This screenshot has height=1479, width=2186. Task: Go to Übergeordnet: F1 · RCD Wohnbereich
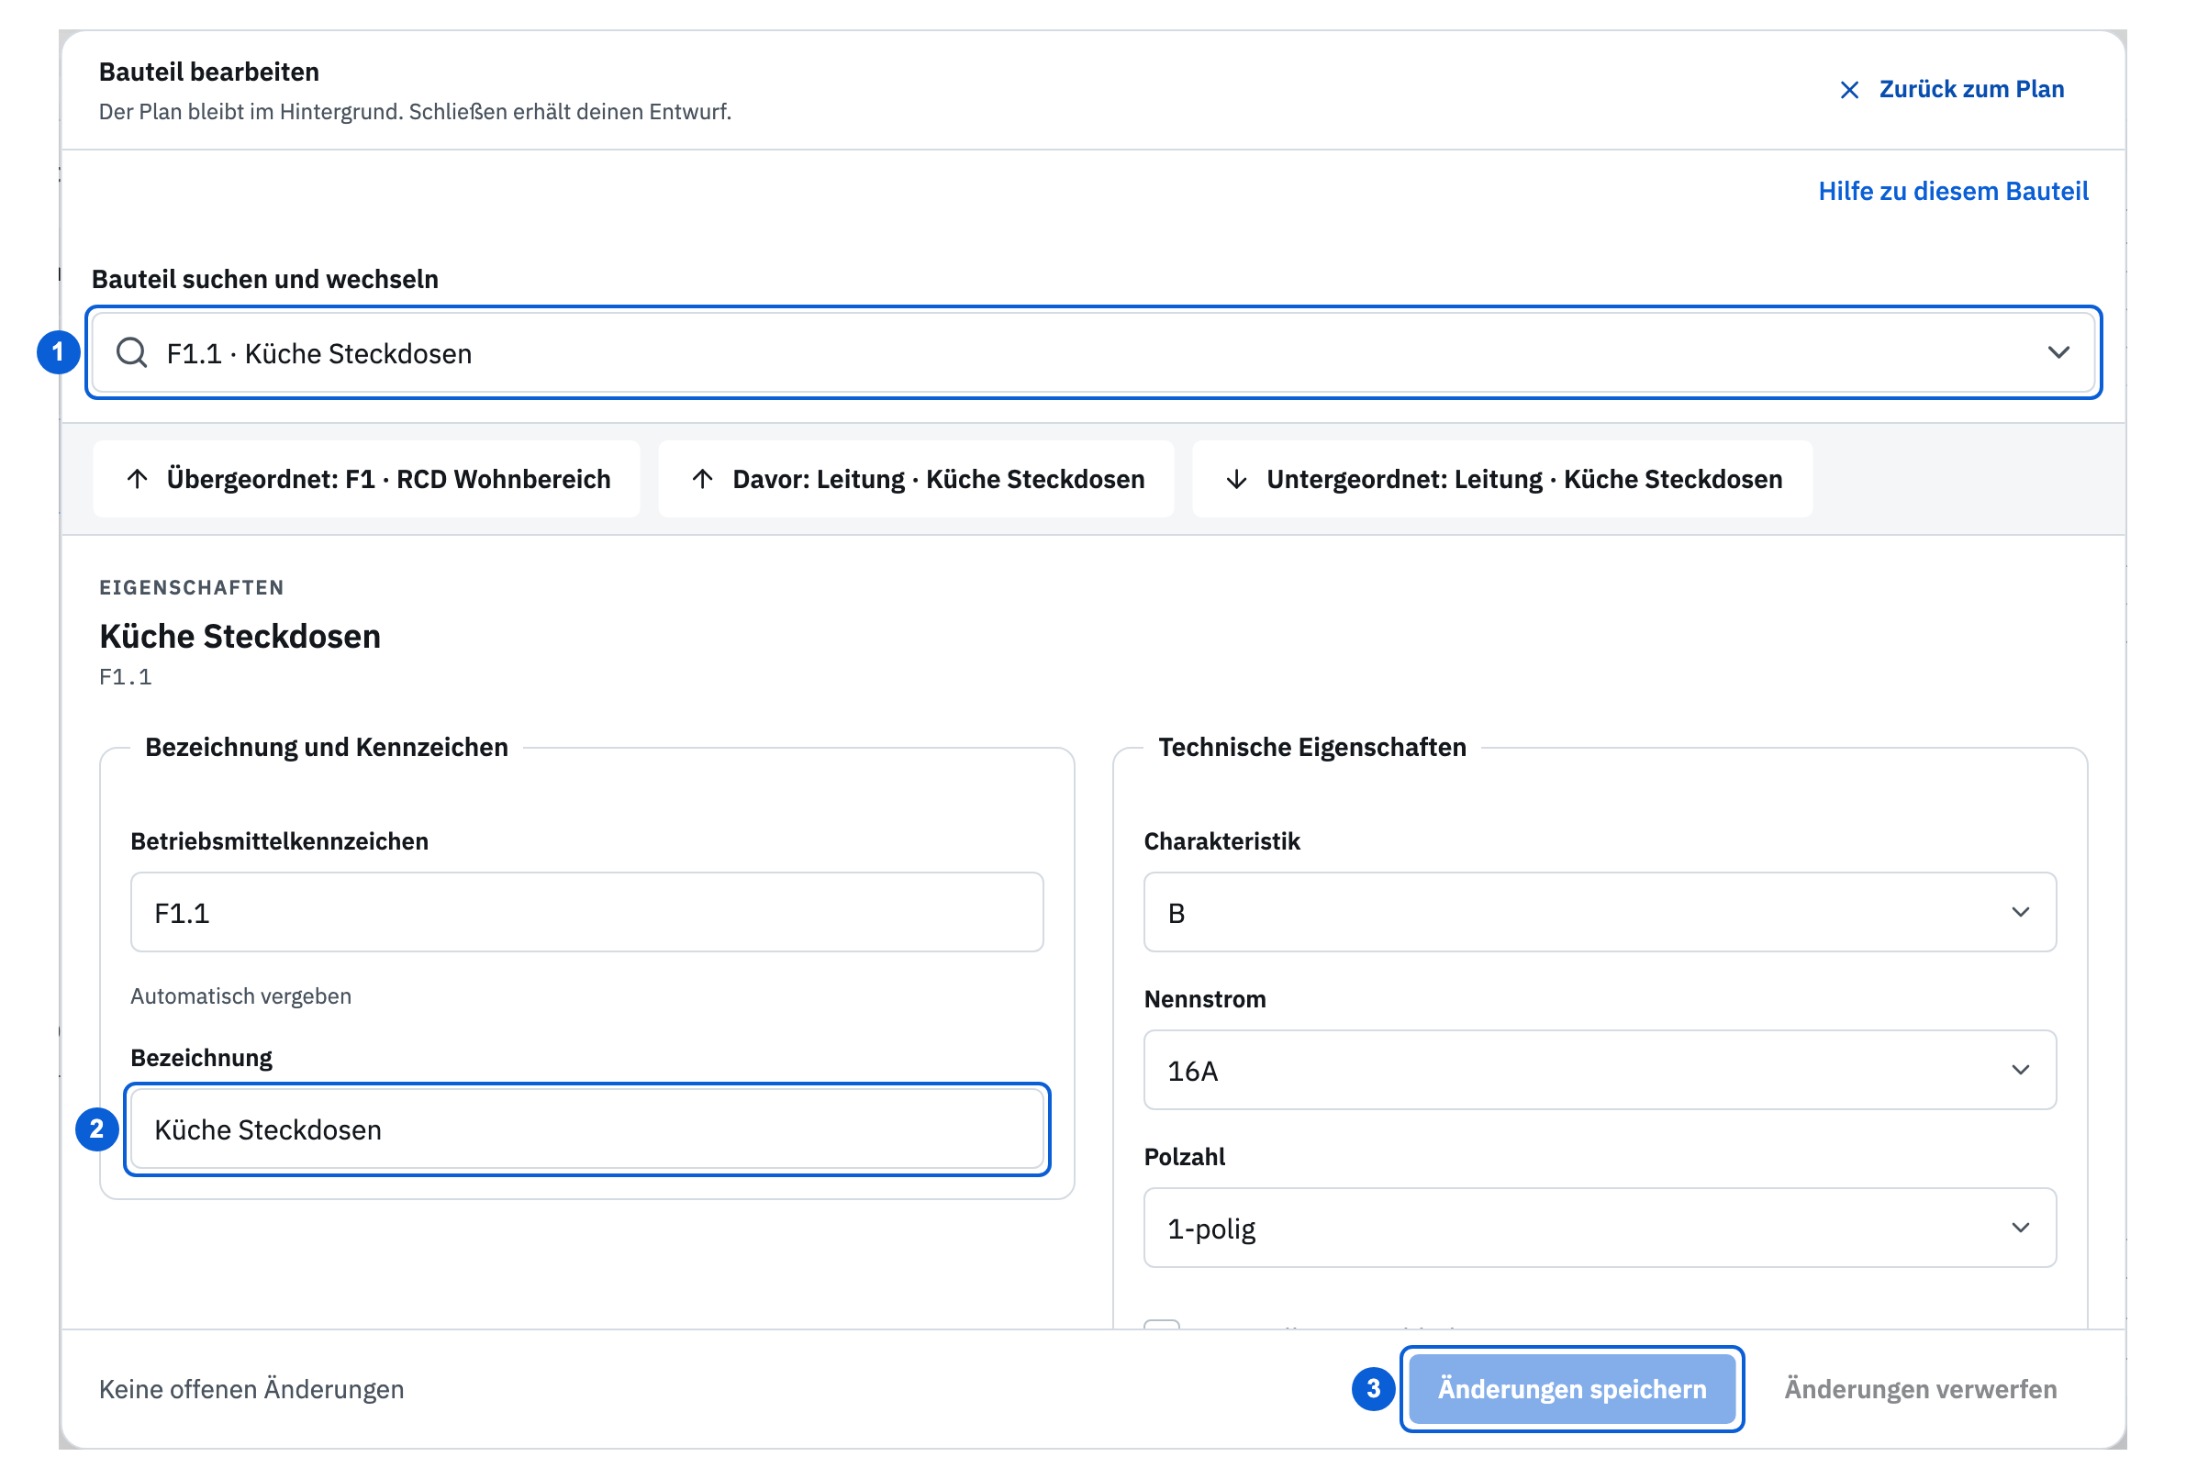pos(367,479)
